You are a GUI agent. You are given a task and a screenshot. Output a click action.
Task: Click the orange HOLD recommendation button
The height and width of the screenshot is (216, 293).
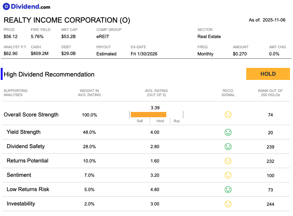point(268,74)
